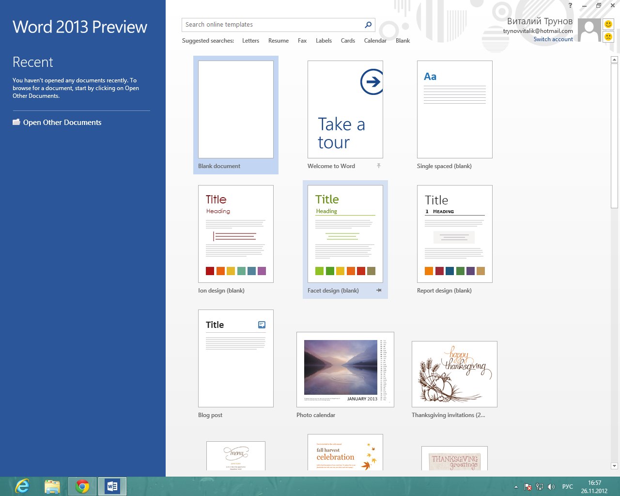Choose the Thanksgiving greetings template

[454, 458]
